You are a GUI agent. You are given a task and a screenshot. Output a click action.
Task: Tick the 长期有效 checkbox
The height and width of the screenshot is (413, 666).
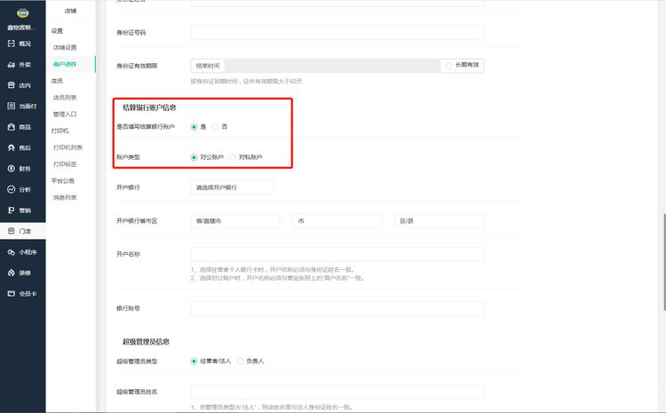point(448,66)
